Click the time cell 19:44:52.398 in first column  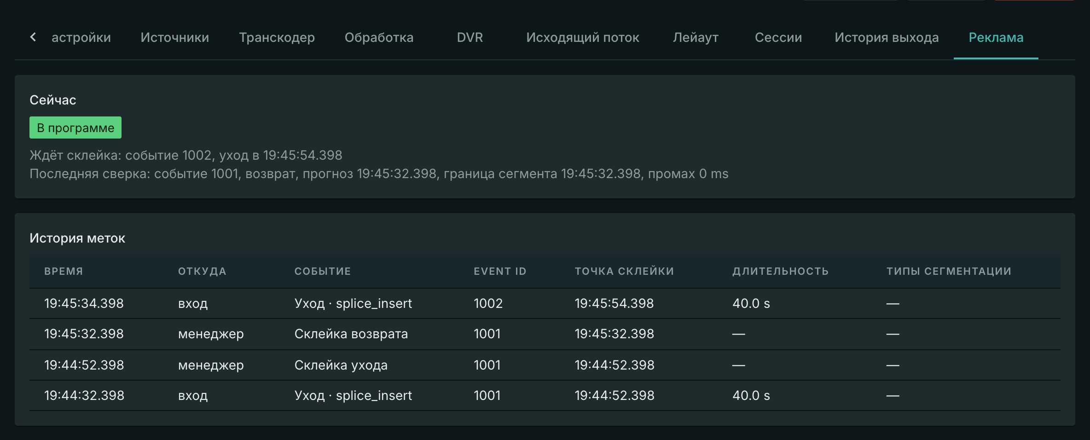[x=84, y=365]
